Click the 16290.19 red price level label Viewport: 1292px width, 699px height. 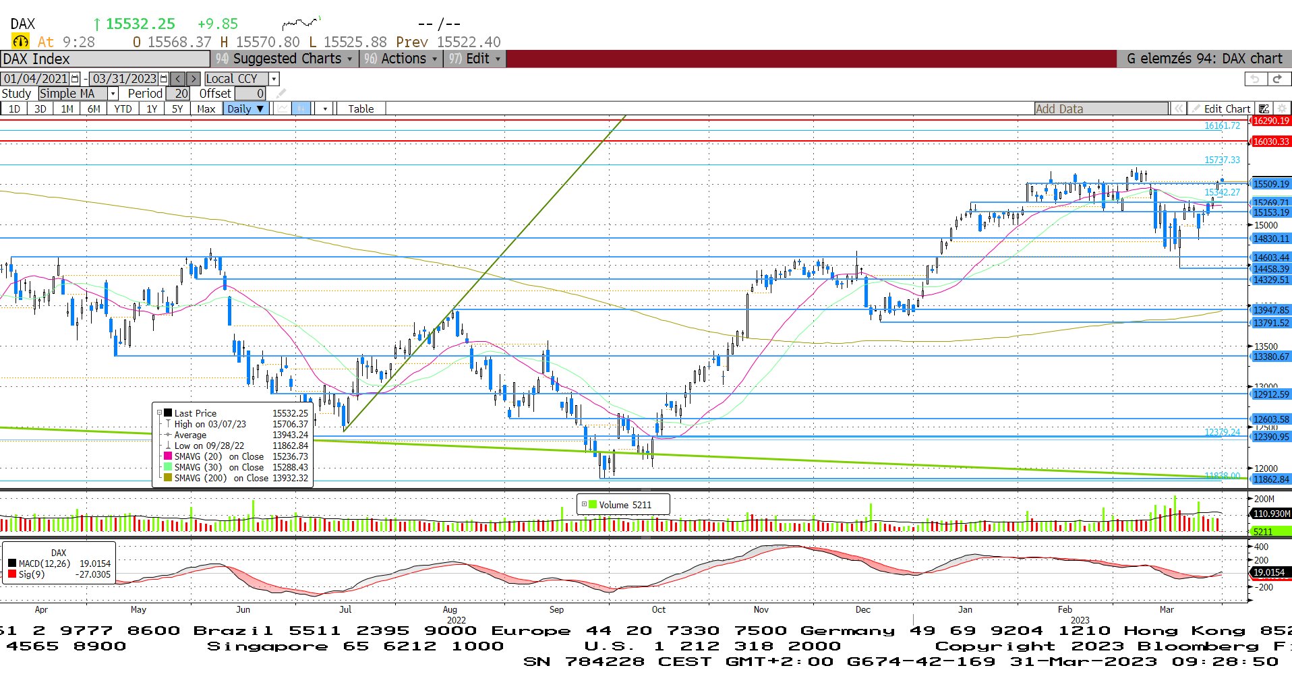coord(1270,121)
